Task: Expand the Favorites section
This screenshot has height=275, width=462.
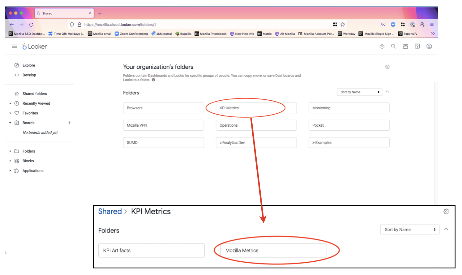Action: (x=10, y=113)
